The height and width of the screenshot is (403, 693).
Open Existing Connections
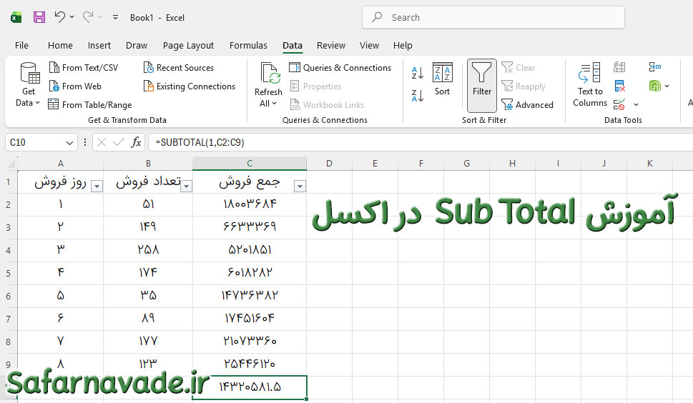click(x=189, y=86)
